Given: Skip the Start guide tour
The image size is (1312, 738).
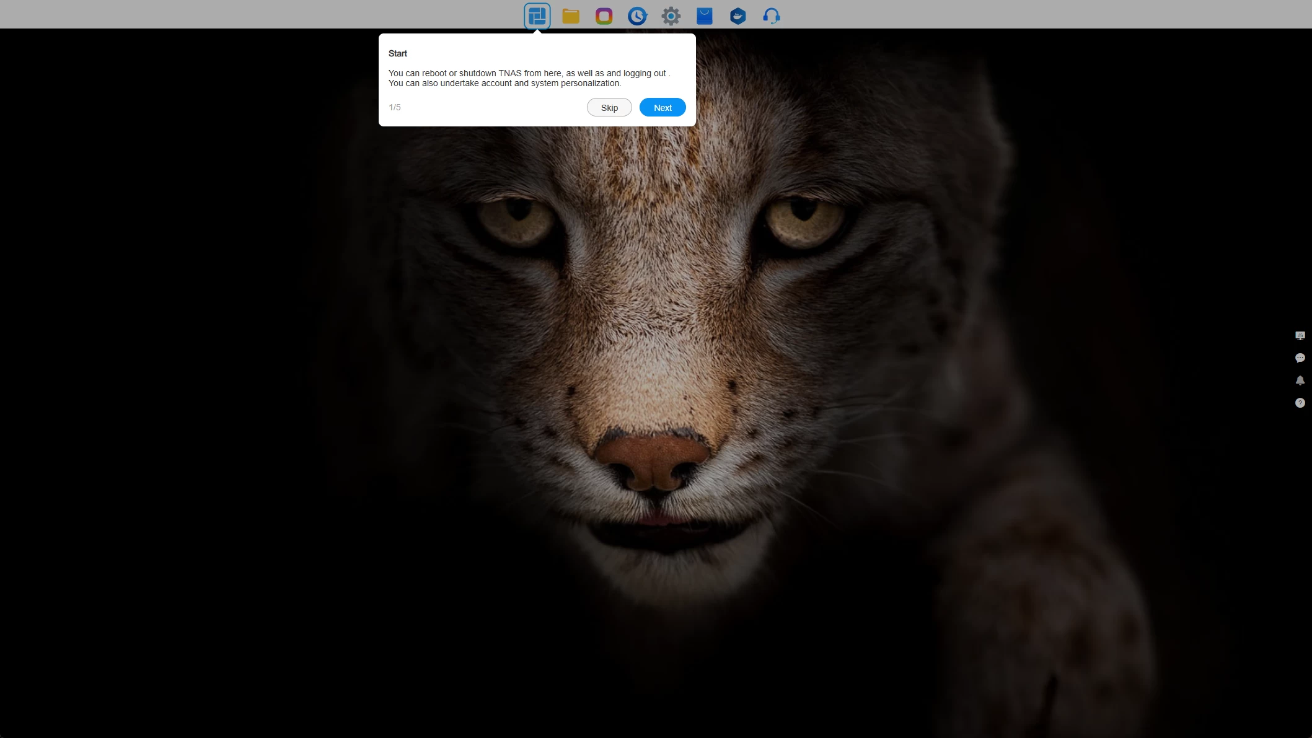Looking at the screenshot, I should tap(609, 107).
